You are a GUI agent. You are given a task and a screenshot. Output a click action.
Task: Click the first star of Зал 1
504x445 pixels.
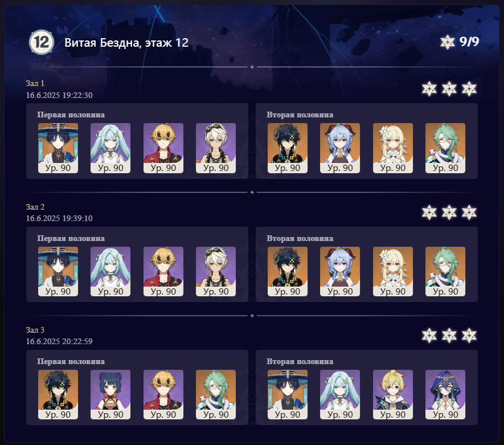(x=429, y=89)
